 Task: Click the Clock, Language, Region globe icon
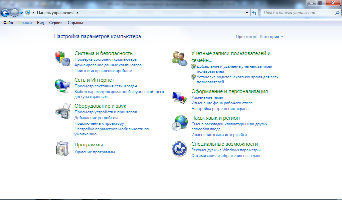point(179,123)
